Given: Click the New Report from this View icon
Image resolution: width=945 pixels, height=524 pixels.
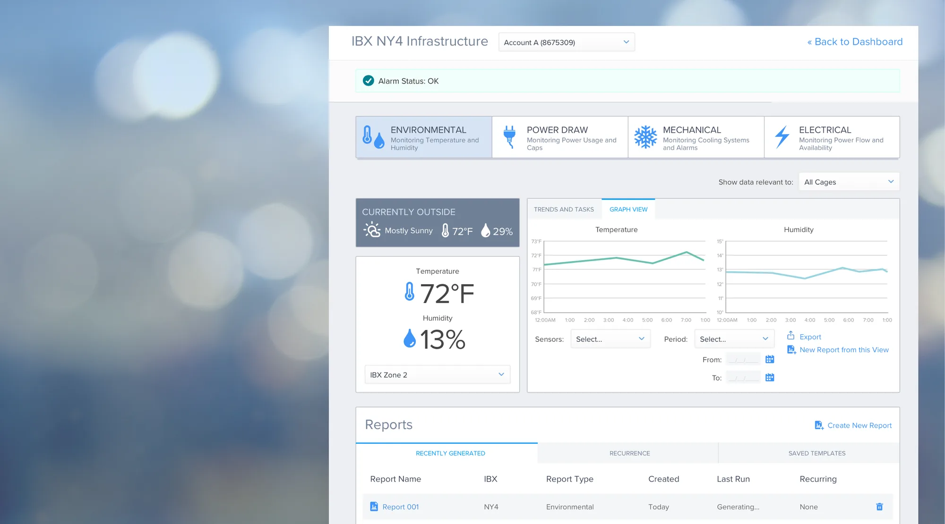Looking at the screenshot, I should click(x=791, y=350).
